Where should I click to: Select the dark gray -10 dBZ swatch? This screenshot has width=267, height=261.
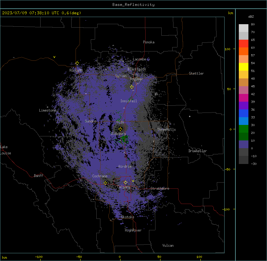[x=243, y=160]
